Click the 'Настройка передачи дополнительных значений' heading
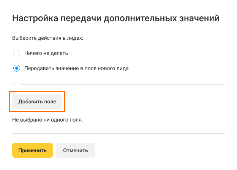237x170 pixels. click(x=116, y=19)
